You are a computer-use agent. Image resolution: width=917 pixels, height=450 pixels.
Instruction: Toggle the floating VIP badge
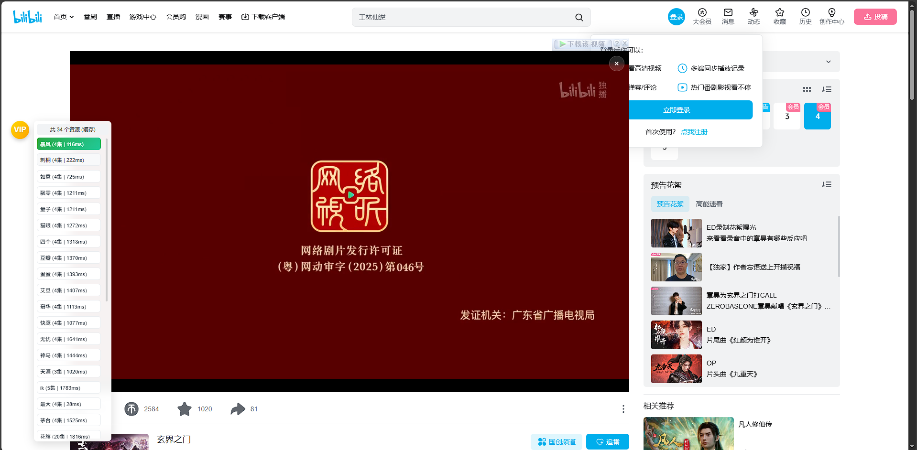(x=20, y=129)
